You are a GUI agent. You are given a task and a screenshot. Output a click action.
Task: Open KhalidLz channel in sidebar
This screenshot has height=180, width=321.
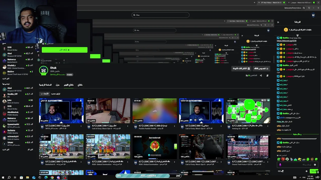[18, 66]
